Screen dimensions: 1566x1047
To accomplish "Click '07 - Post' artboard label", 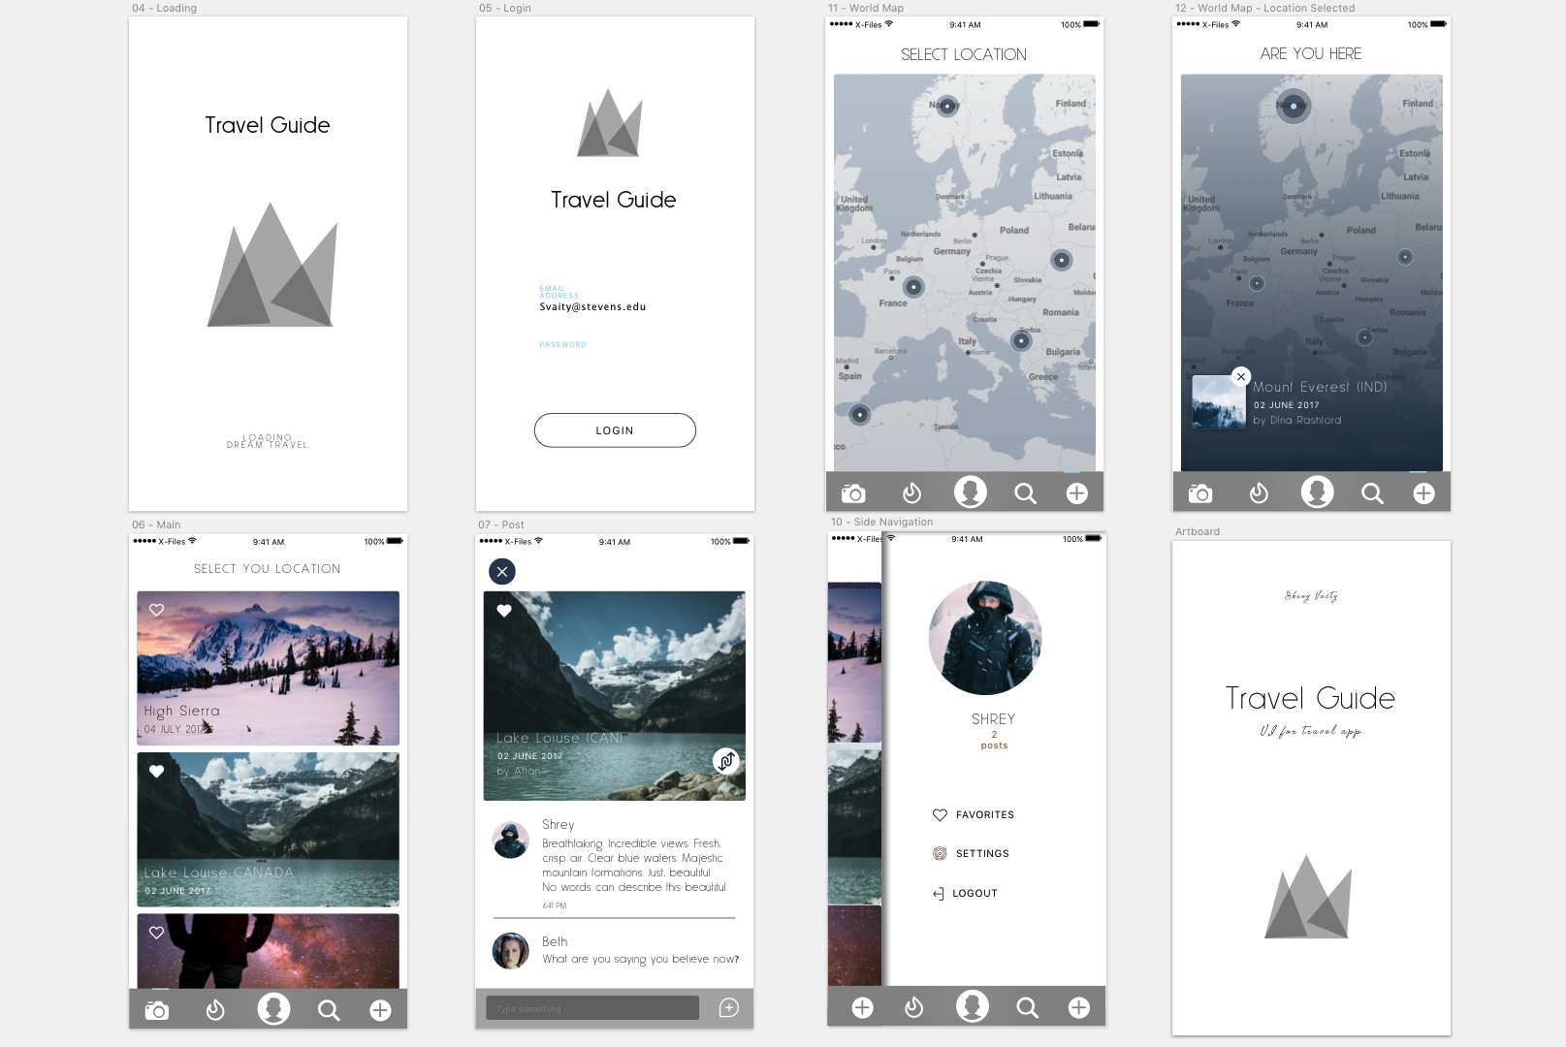I will coord(501,524).
